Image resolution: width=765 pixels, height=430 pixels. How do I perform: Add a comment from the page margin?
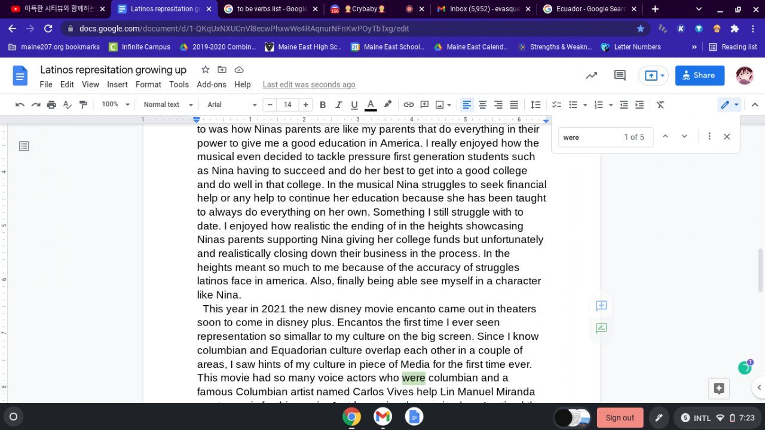pyautogui.click(x=601, y=306)
